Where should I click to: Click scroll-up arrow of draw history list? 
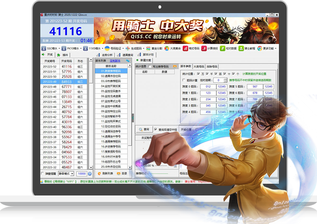pos(91,60)
